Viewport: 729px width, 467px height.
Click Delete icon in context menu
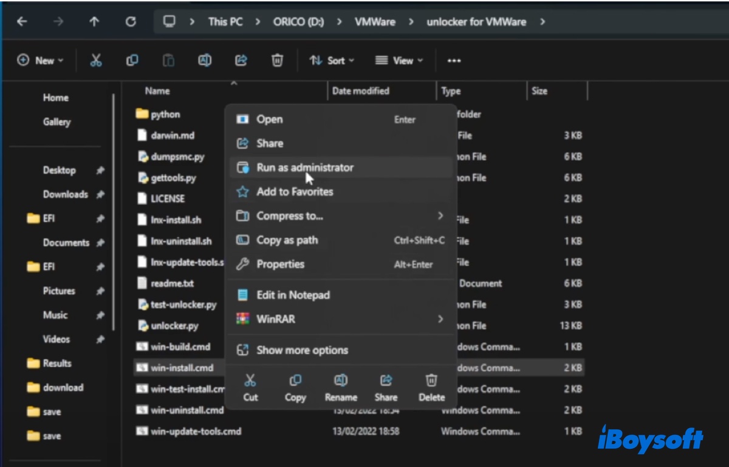(431, 387)
